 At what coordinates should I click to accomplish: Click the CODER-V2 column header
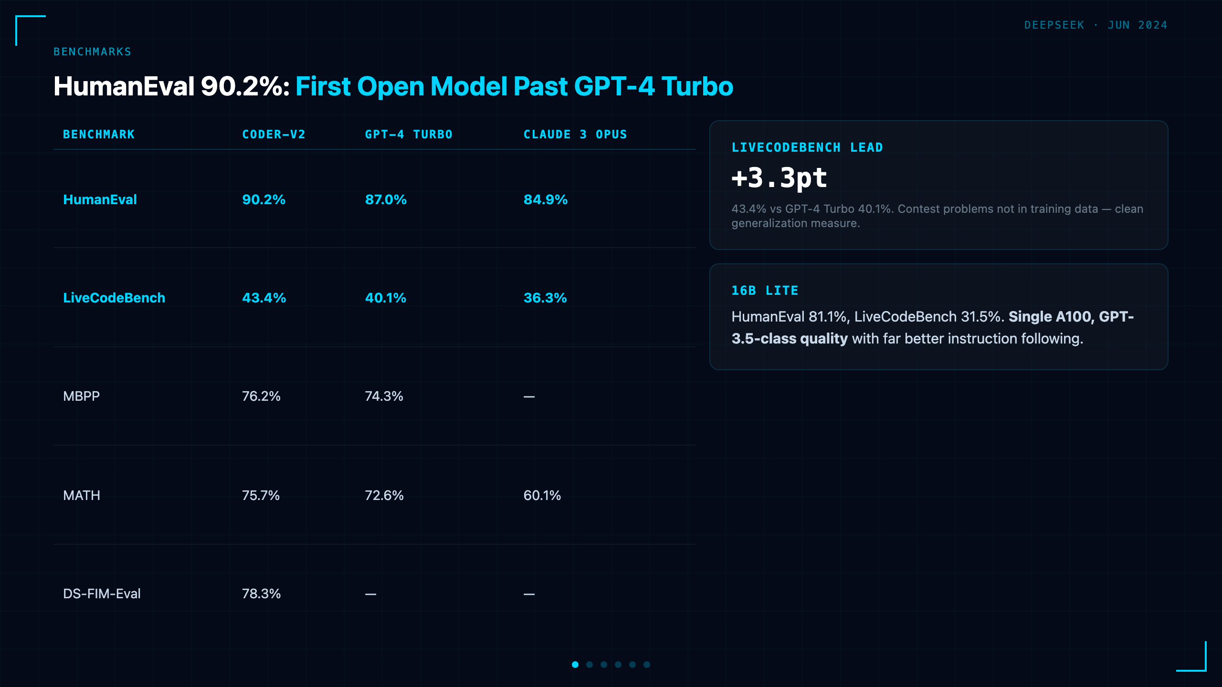(274, 135)
